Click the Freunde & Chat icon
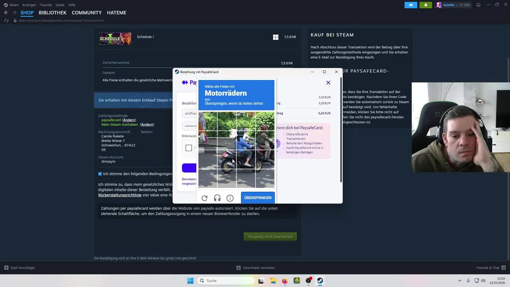This screenshot has height=287, width=510. point(504,267)
